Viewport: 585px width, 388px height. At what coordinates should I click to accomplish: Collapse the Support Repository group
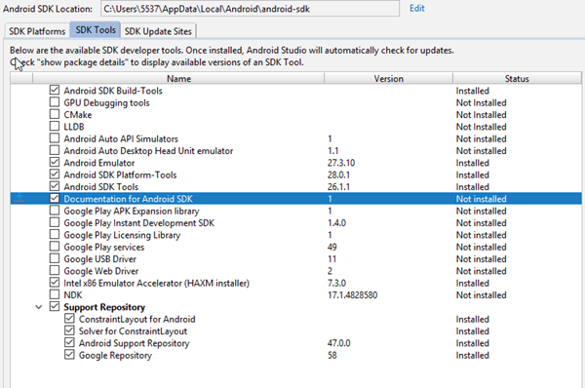point(39,307)
